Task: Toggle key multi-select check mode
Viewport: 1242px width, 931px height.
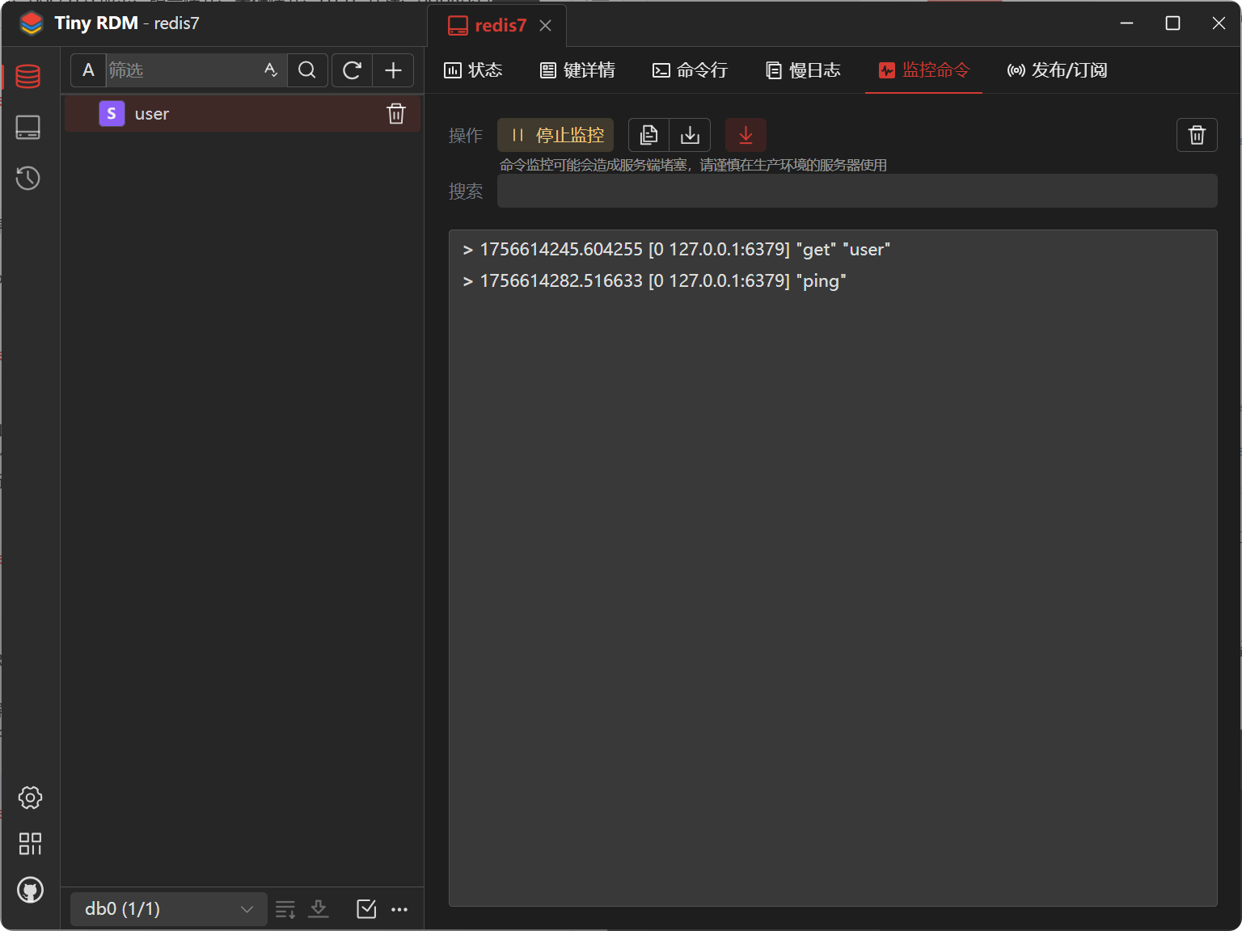Action: coord(366,909)
